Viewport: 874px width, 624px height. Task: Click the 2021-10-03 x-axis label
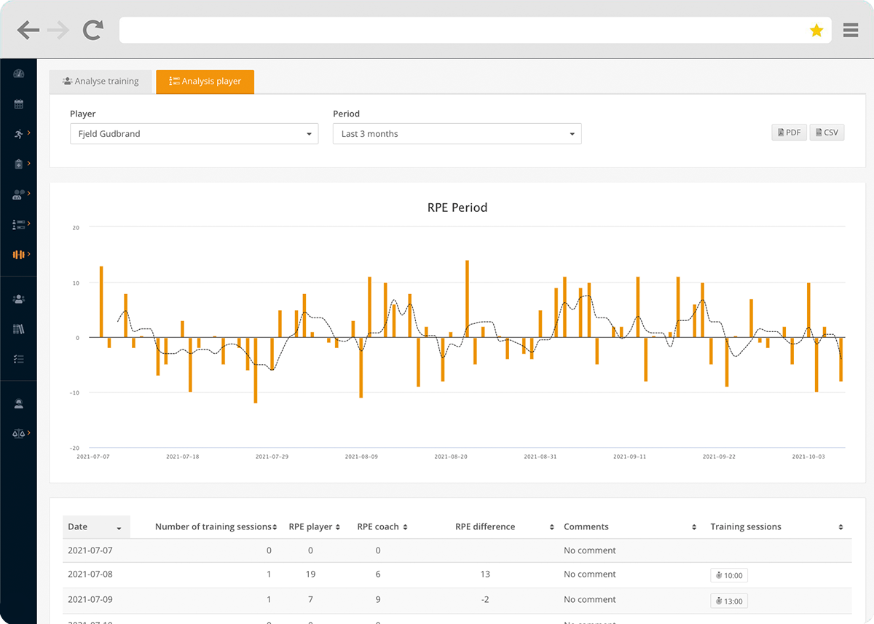pos(808,457)
